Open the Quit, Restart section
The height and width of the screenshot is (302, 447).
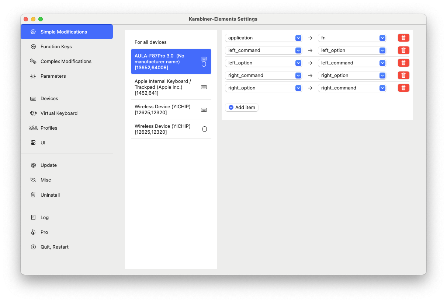67,247
